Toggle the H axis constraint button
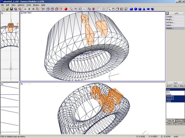185x138 pixels. (x=25, y=9)
